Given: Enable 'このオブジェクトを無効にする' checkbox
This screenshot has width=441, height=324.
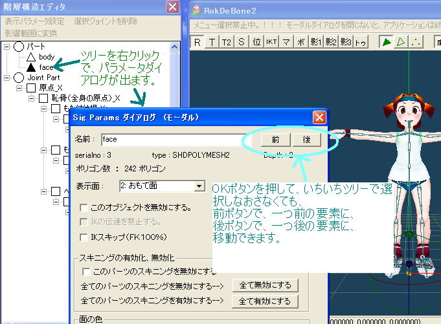Looking at the screenshot, I should point(84,208).
